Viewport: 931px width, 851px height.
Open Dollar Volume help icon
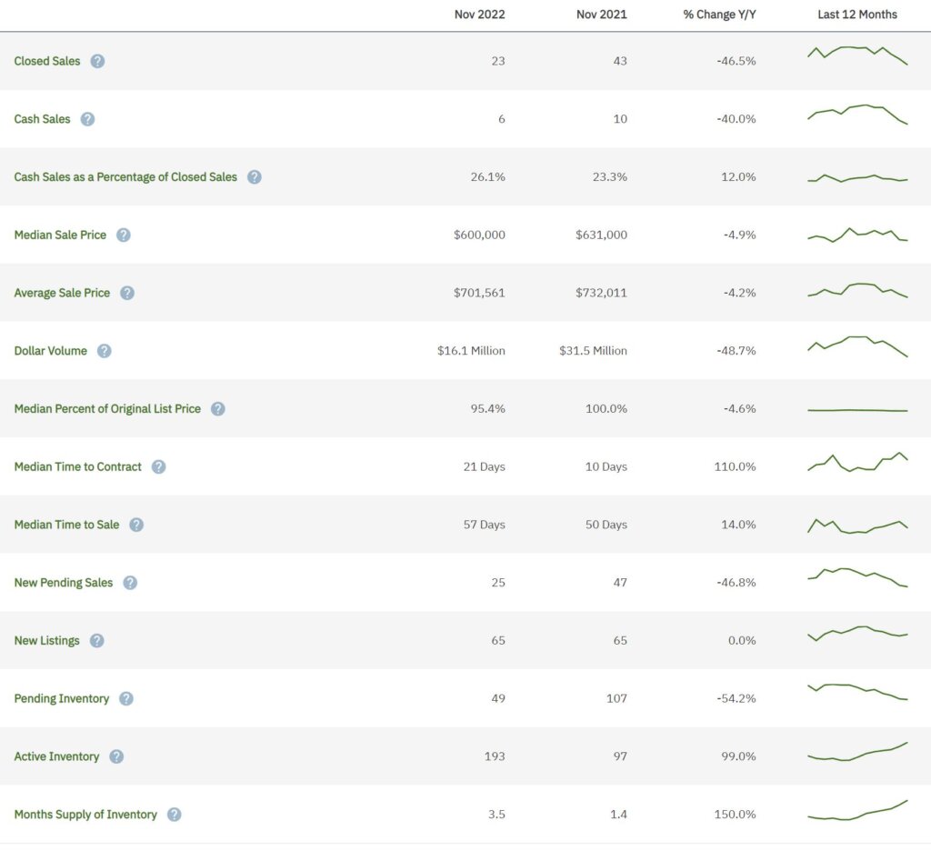(x=104, y=351)
